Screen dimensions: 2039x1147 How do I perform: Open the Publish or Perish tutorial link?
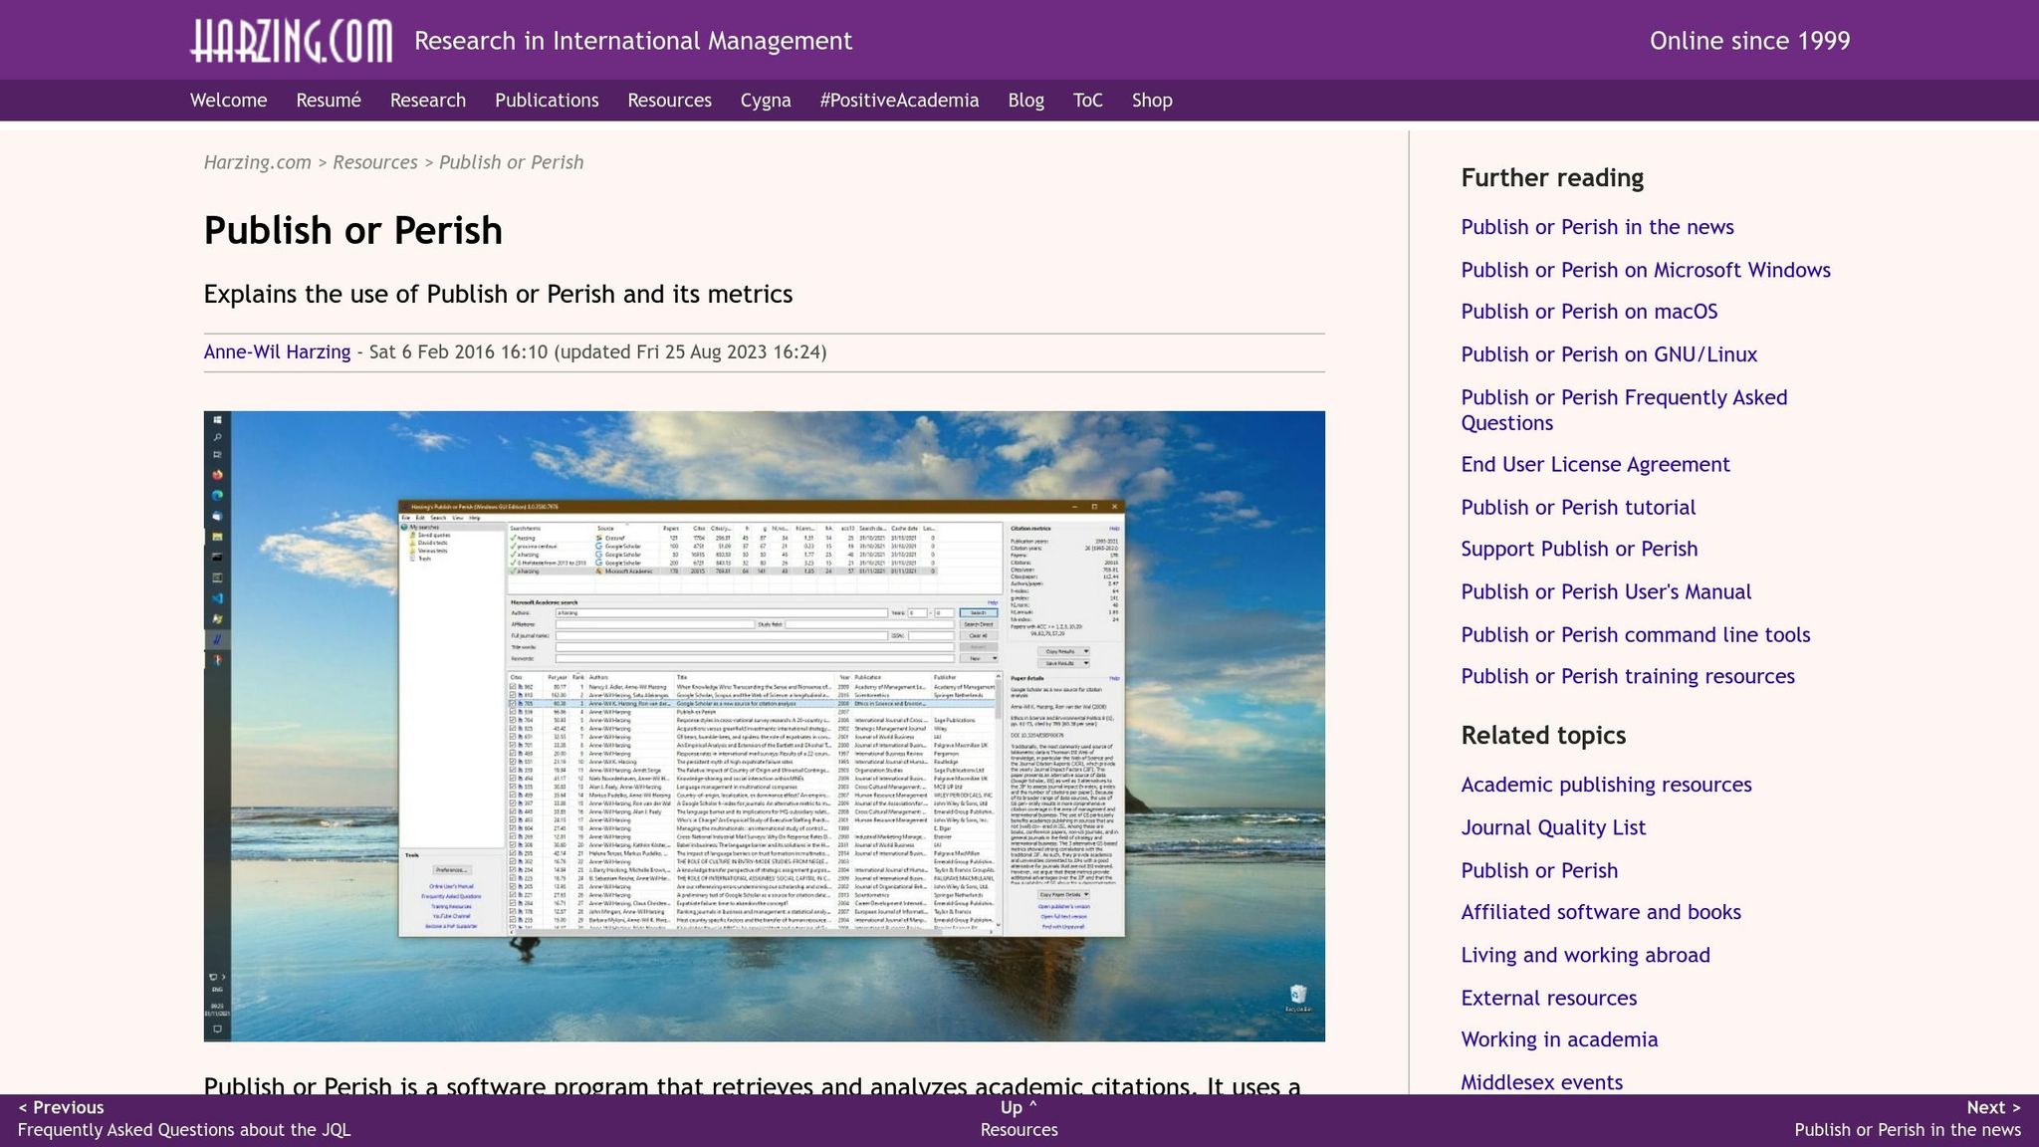pos(1578,507)
